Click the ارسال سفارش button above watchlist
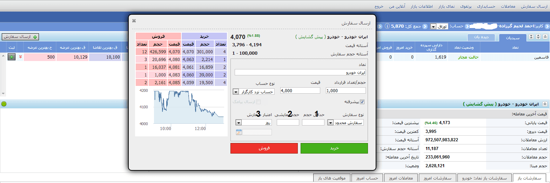 pyautogui.click(x=20, y=37)
